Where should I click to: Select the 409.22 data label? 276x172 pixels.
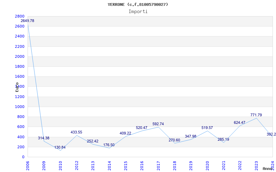pos(125,133)
